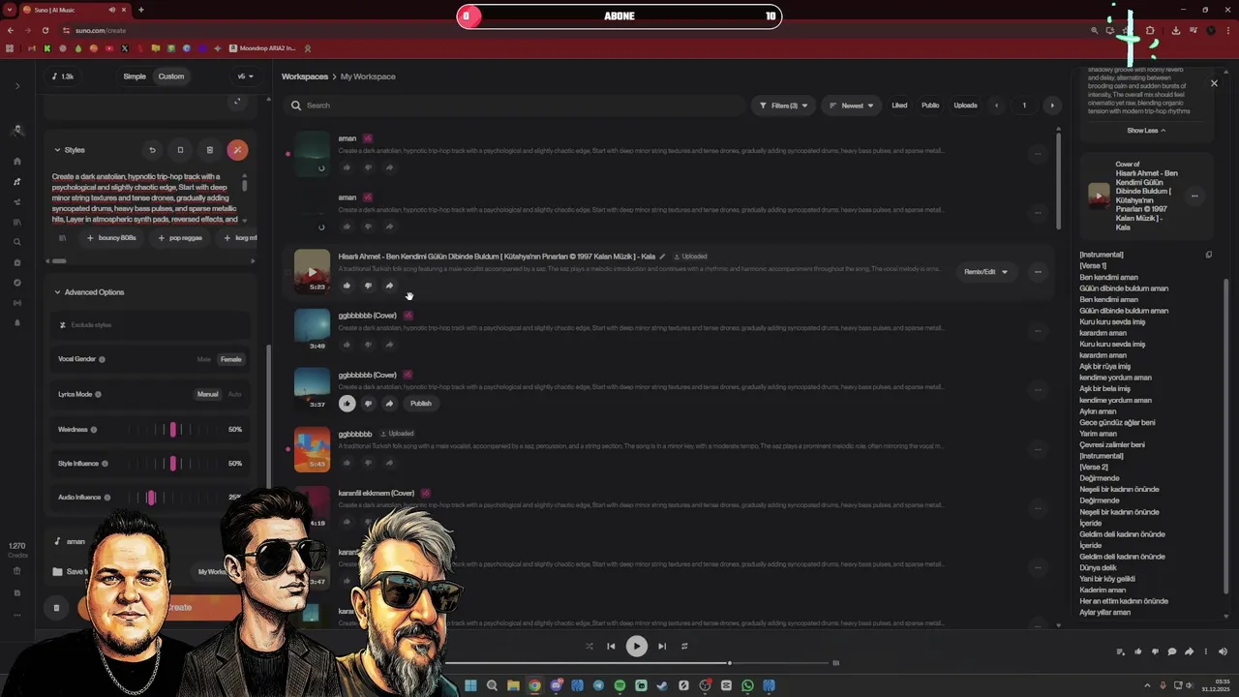Image resolution: width=1239 pixels, height=697 pixels.
Task: Adjust the Style Influence slider
Action: click(173, 464)
